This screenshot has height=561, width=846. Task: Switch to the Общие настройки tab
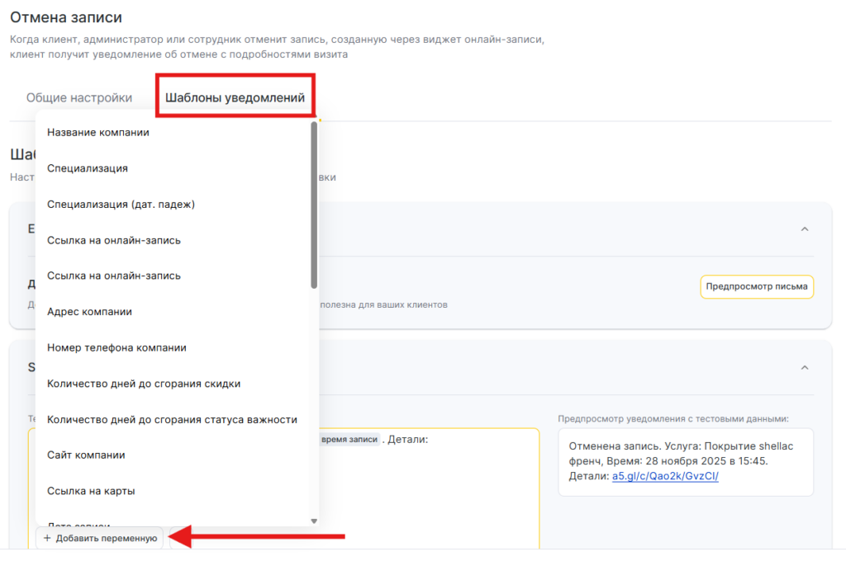[79, 97]
